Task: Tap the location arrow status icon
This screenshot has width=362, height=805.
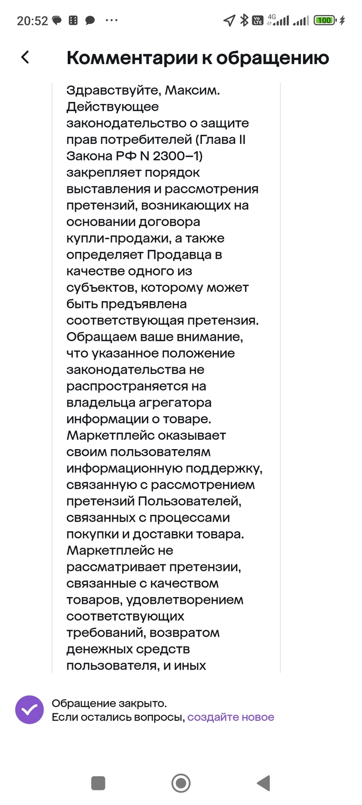Action: point(229,21)
